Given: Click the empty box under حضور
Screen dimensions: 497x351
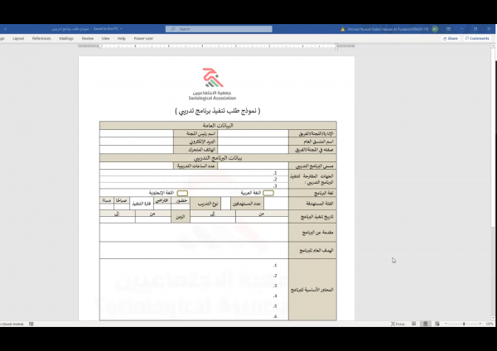Looking at the screenshot, I should click(181, 207).
